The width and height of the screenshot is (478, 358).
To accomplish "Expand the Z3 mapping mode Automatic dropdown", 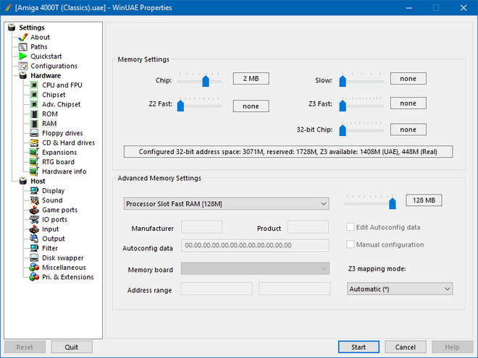I will coord(399,289).
